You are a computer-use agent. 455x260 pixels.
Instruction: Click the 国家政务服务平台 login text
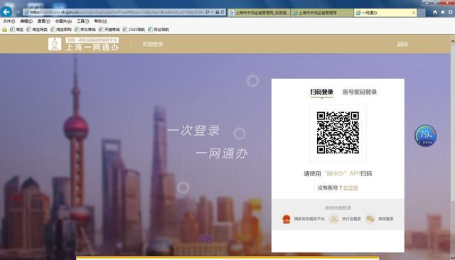(x=309, y=219)
